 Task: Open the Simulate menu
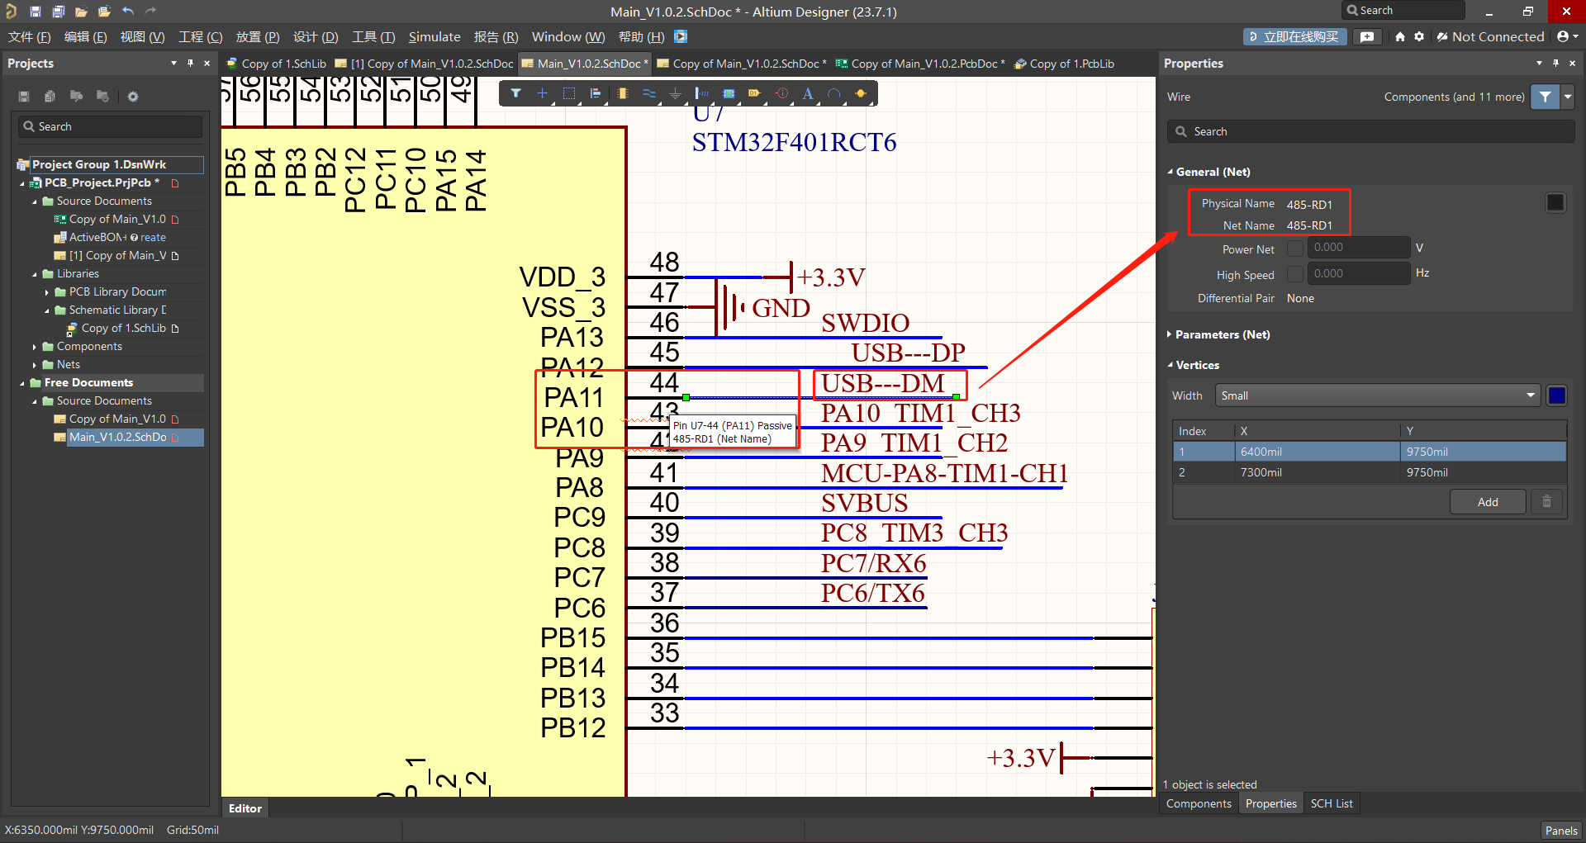(x=434, y=36)
